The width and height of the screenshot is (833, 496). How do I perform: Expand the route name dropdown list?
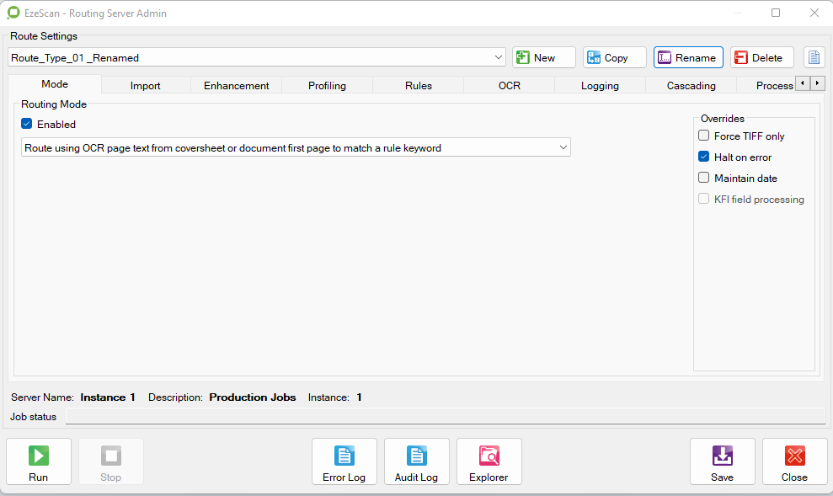coord(497,57)
